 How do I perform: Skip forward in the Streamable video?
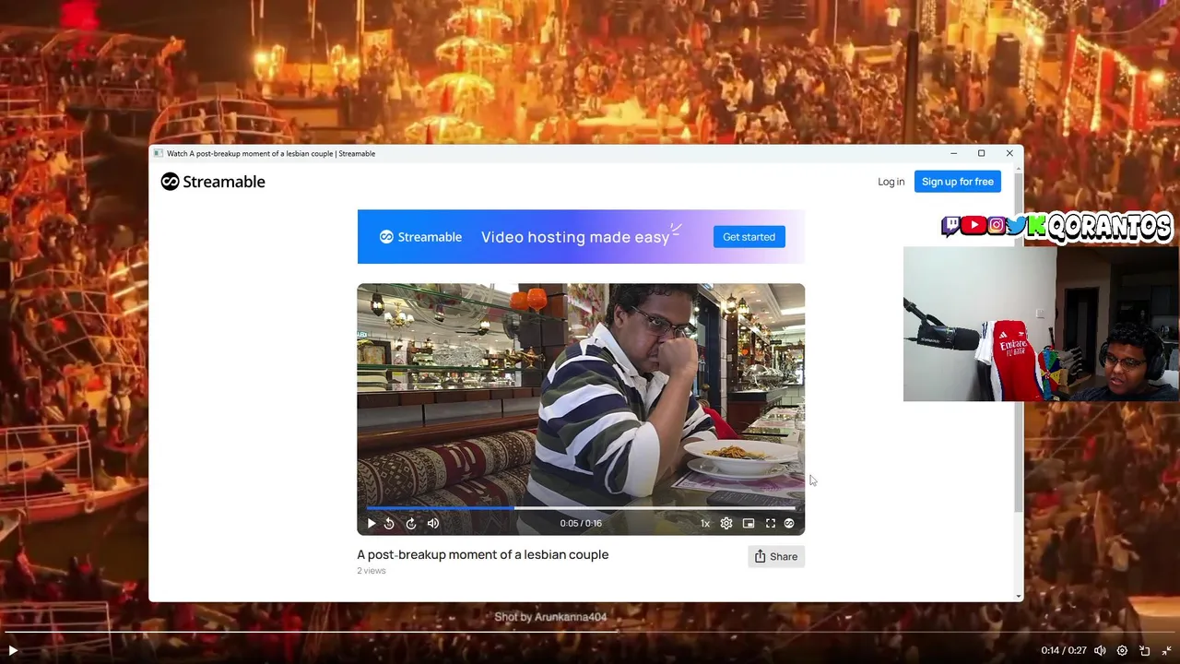411,523
